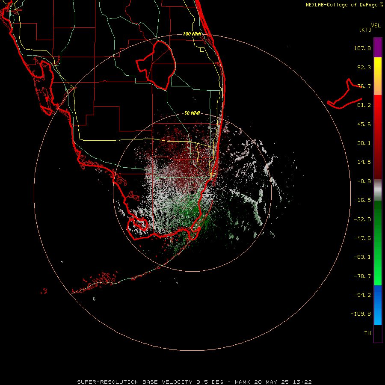Select the 45.6 velocity scale label
The width and height of the screenshot is (385, 385).
click(364, 124)
